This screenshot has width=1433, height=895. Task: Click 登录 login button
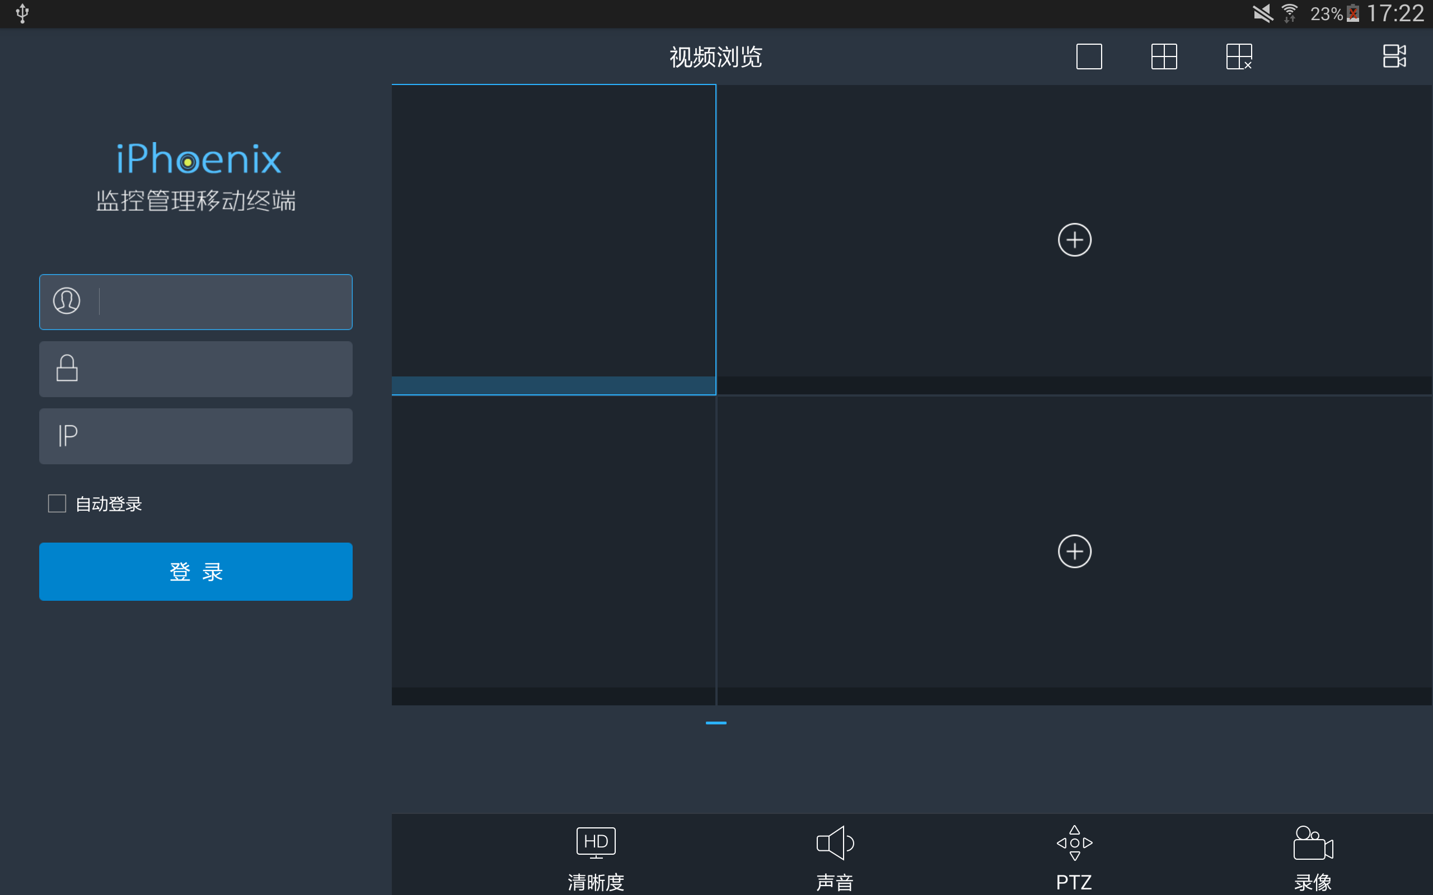196,572
